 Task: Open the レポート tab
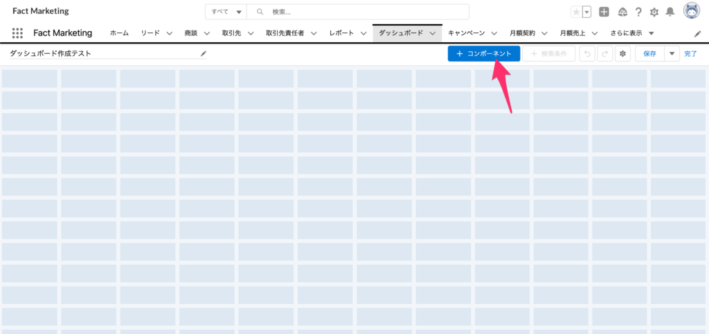tap(342, 33)
